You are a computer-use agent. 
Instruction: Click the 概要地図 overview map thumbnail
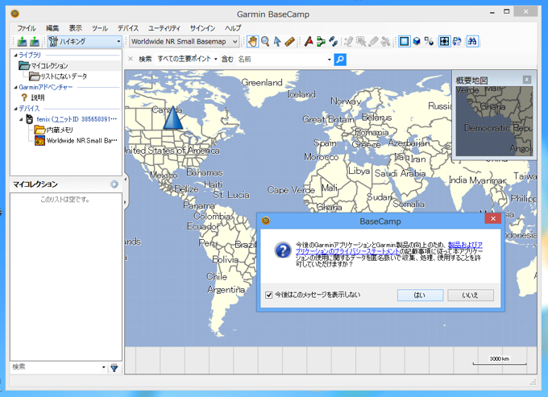[494, 121]
